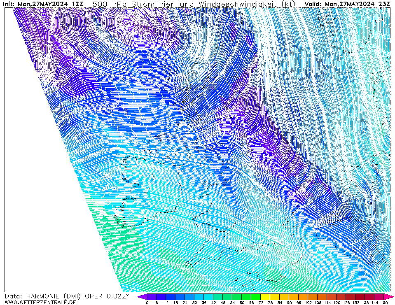Click the 'Data: HARMONIE (DMI) OPER 0.022°' label
The height and width of the screenshot is (305, 395).
pyautogui.click(x=66, y=296)
